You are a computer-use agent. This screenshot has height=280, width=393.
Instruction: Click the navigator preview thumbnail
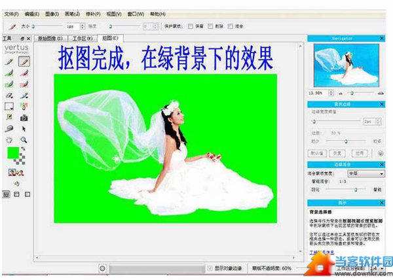pos(346,65)
